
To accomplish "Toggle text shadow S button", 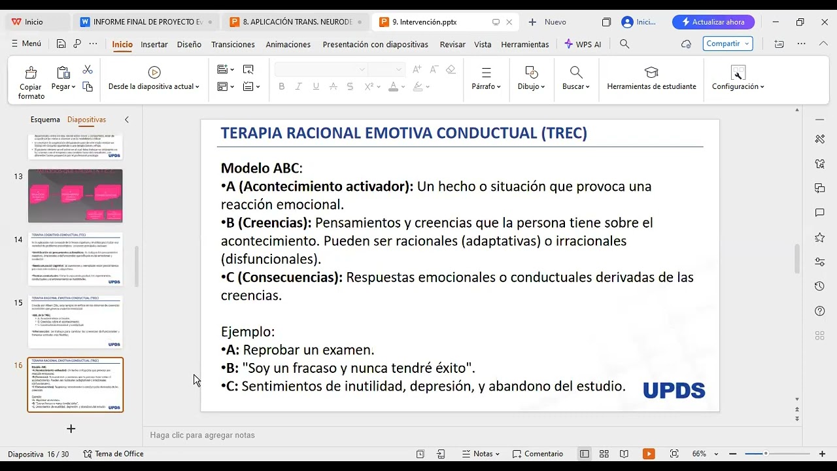I will [x=350, y=86].
